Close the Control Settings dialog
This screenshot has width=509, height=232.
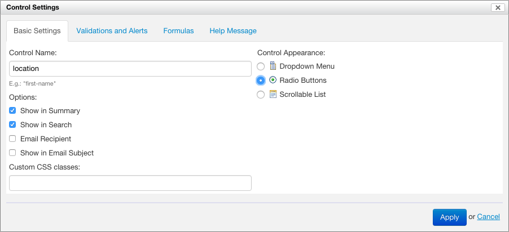pyautogui.click(x=498, y=7)
